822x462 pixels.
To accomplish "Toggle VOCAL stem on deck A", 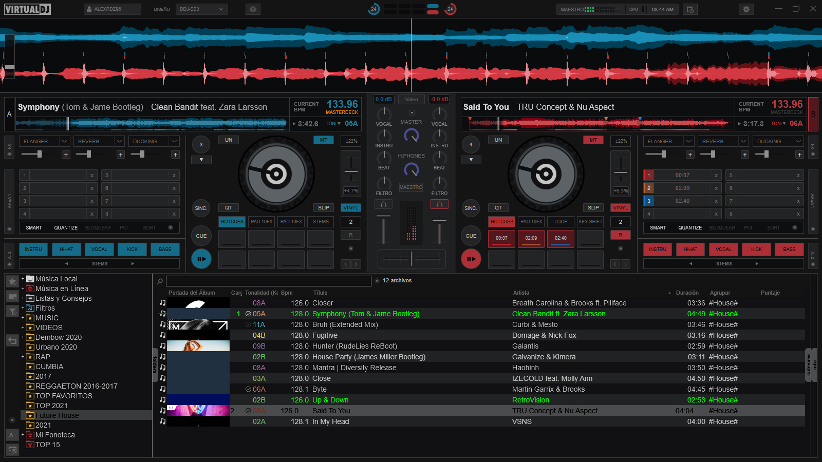I will [99, 249].
